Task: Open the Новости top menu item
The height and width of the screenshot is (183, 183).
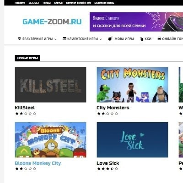Action: click(x=20, y=3)
